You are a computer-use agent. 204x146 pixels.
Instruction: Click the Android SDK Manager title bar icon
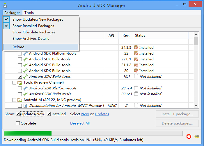coord(5,6)
